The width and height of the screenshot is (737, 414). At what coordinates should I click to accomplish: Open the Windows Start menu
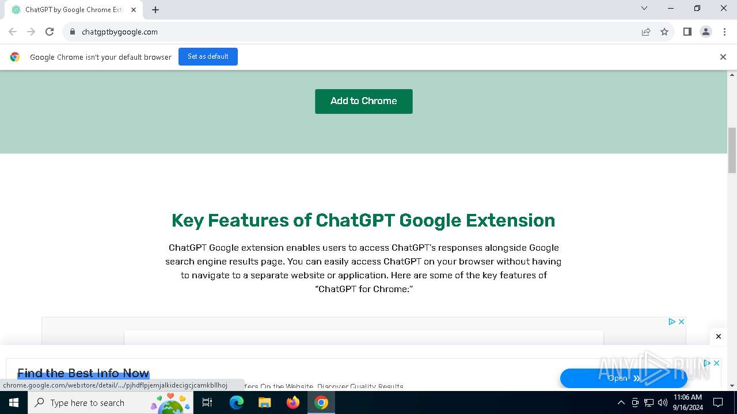[14, 402]
